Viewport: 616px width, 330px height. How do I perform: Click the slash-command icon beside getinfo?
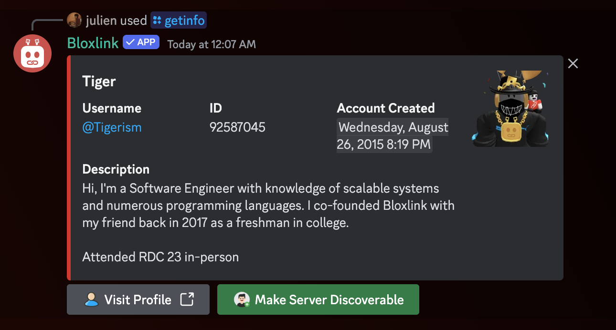click(156, 20)
